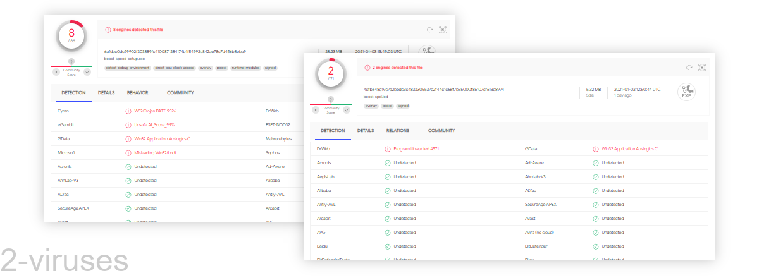Screen dimensions: 759x278
Task: Click the '8 engines detected this file' text
Action: 138,30
